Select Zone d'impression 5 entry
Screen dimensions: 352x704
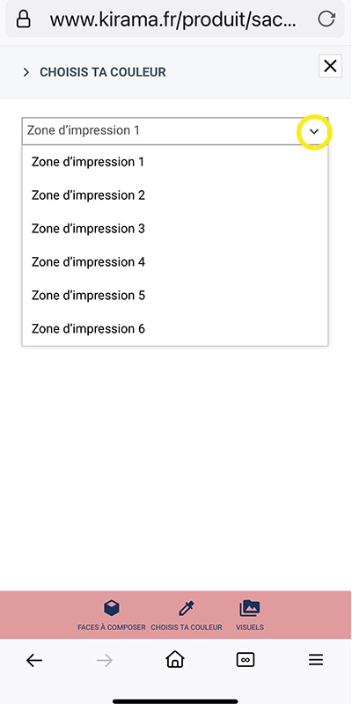pyautogui.click(x=175, y=296)
